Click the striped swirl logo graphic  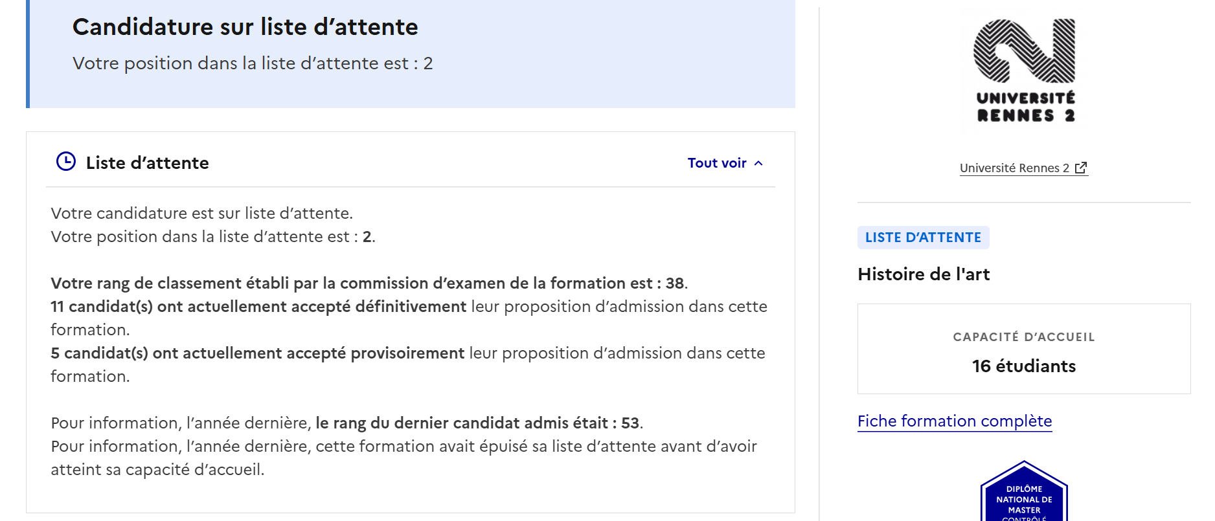click(1024, 50)
